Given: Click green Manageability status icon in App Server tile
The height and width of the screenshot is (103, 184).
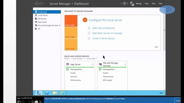Looking at the screenshot, I should pos(68,69).
